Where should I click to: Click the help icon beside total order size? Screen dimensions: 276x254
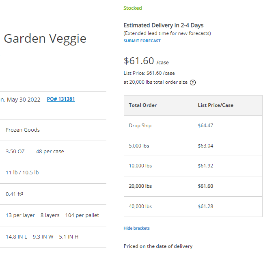click(193, 82)
